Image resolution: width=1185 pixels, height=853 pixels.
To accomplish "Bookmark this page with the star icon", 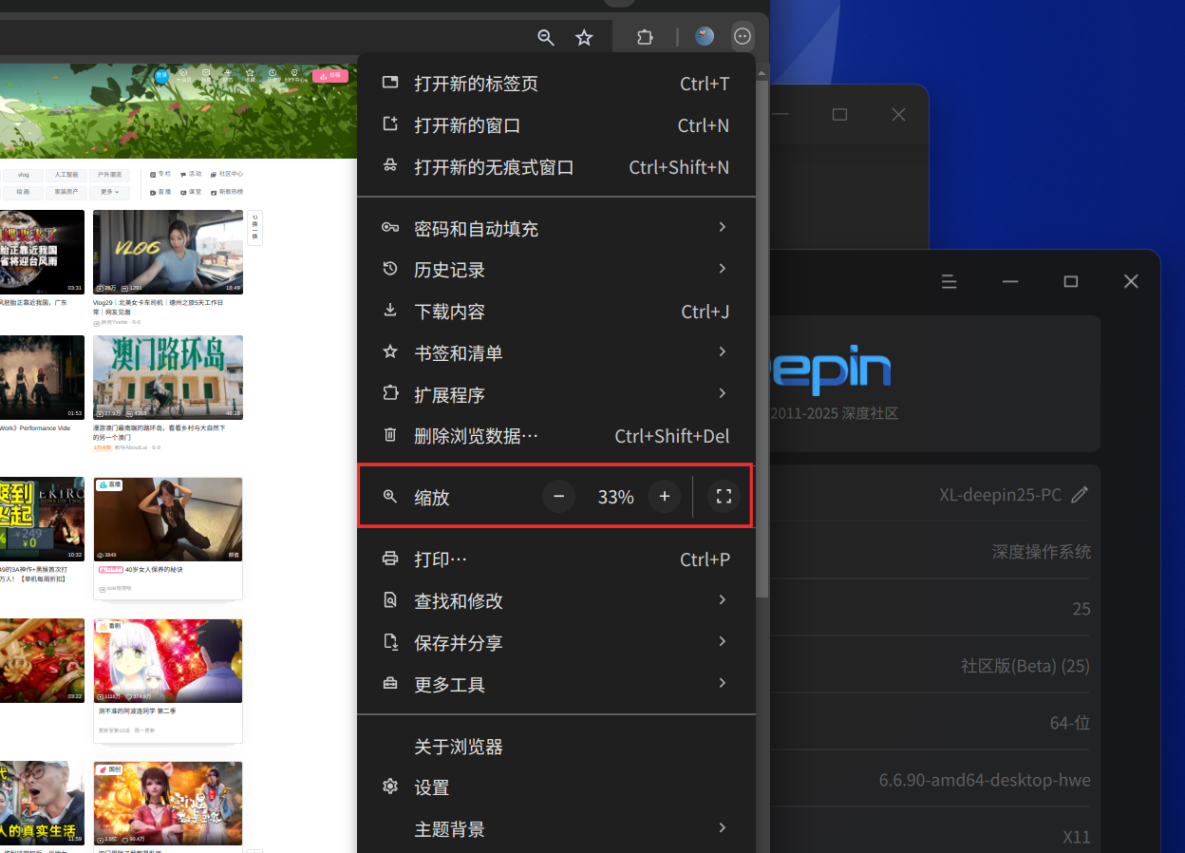I will (584, 37).
